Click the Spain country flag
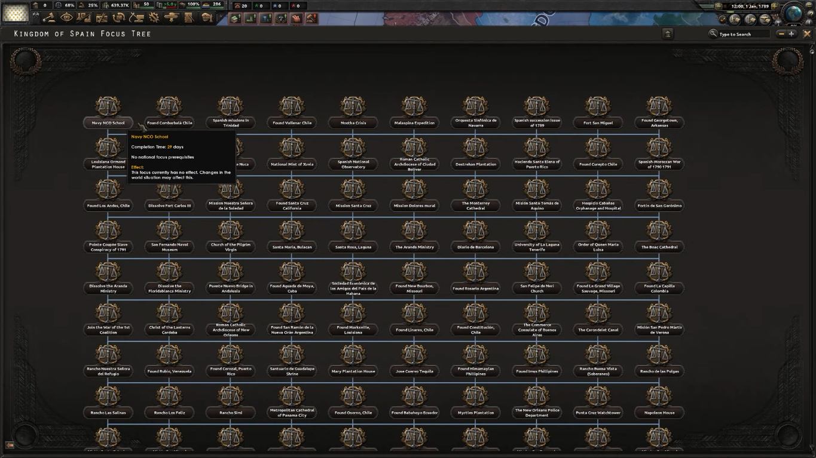Image resolution: width=816 pixels, height=458 pixels. coord(15,13)
